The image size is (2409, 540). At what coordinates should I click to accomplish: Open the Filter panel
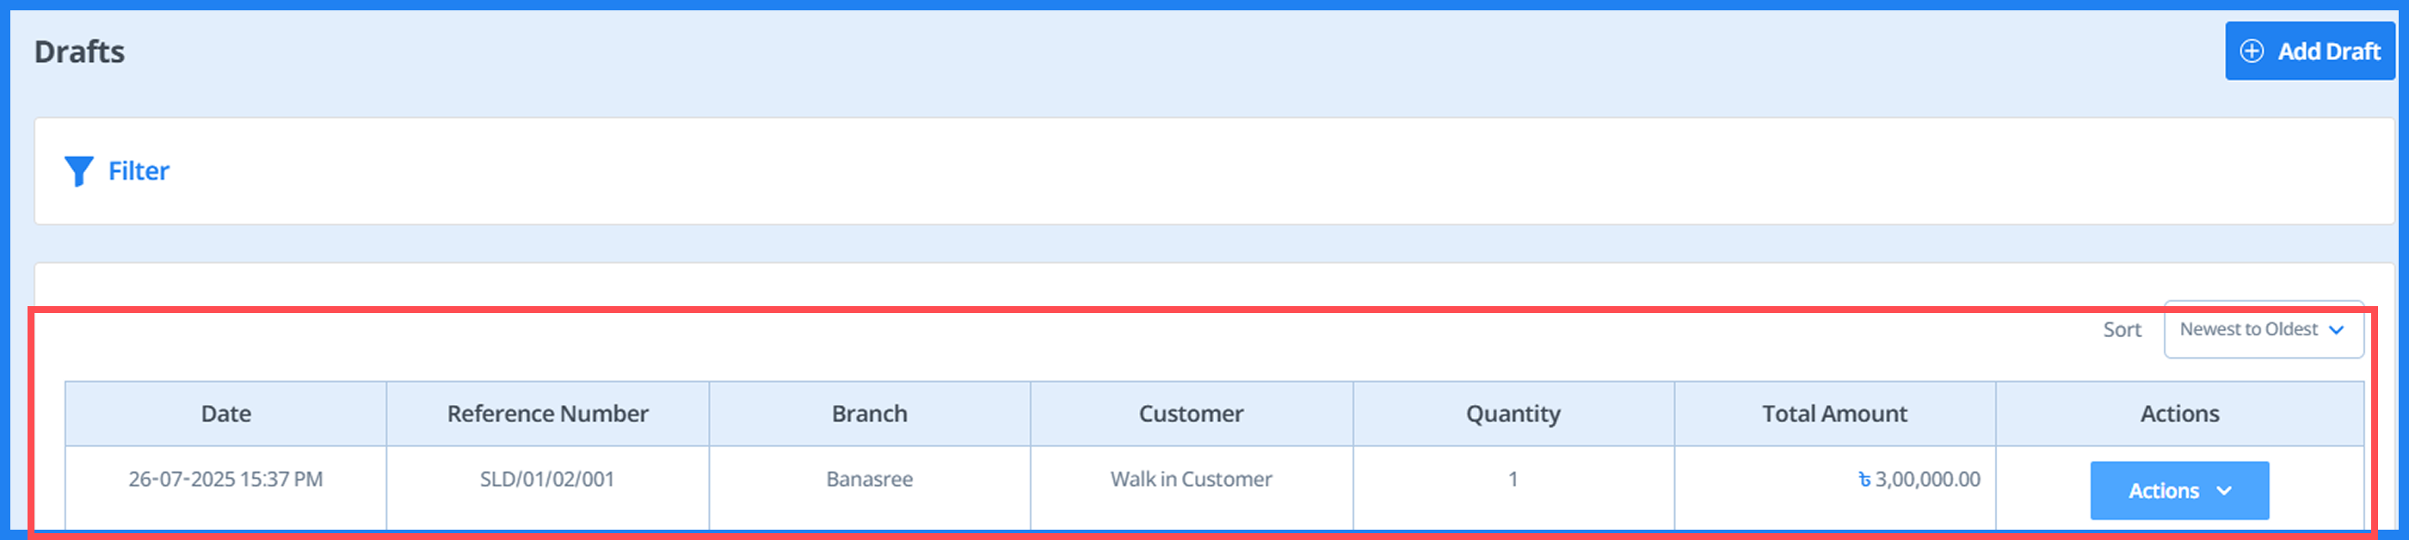[139, 170]
